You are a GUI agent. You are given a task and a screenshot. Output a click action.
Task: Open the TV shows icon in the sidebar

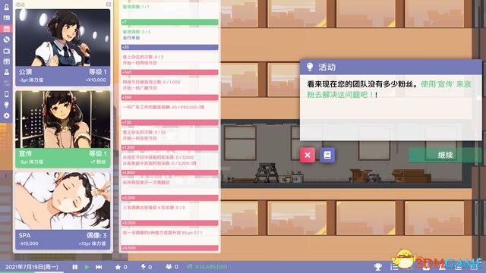pyautogui.click(x=6, y=51)
